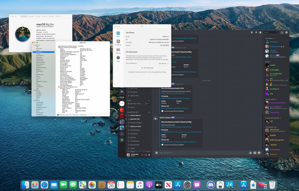This screenshot has width=299, height=191.
Task: Open member crusher in Discord member list
Action: coord(276,65)
